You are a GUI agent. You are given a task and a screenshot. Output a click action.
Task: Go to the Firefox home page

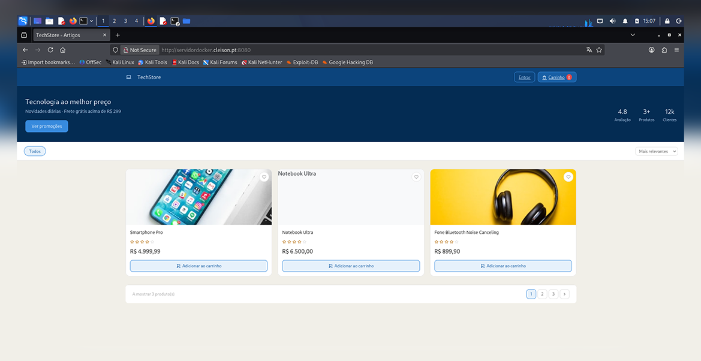[x=62, y=50]
